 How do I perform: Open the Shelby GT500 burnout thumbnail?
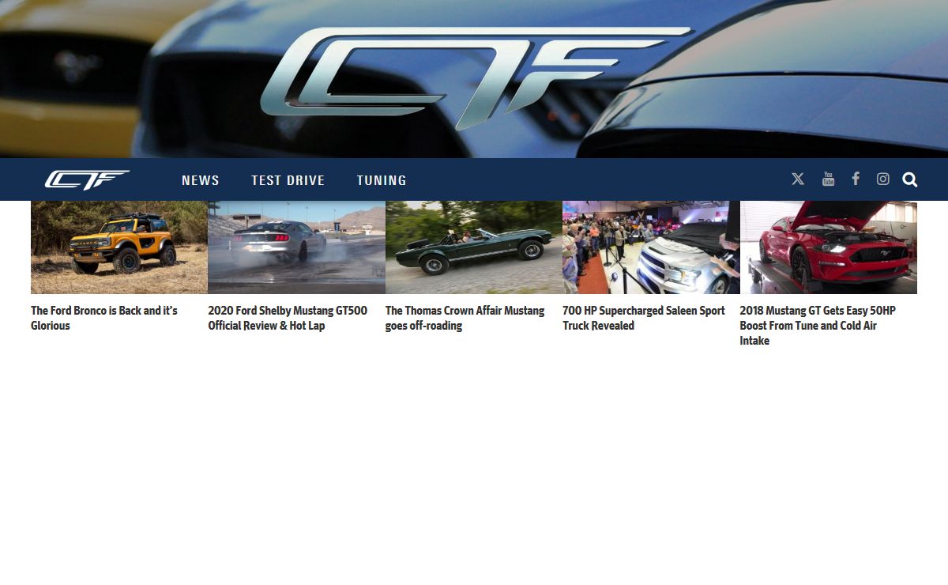click(x=296, y=247)
